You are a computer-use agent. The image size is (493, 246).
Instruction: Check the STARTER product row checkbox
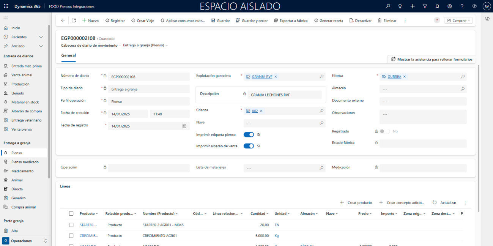[71, 225]
